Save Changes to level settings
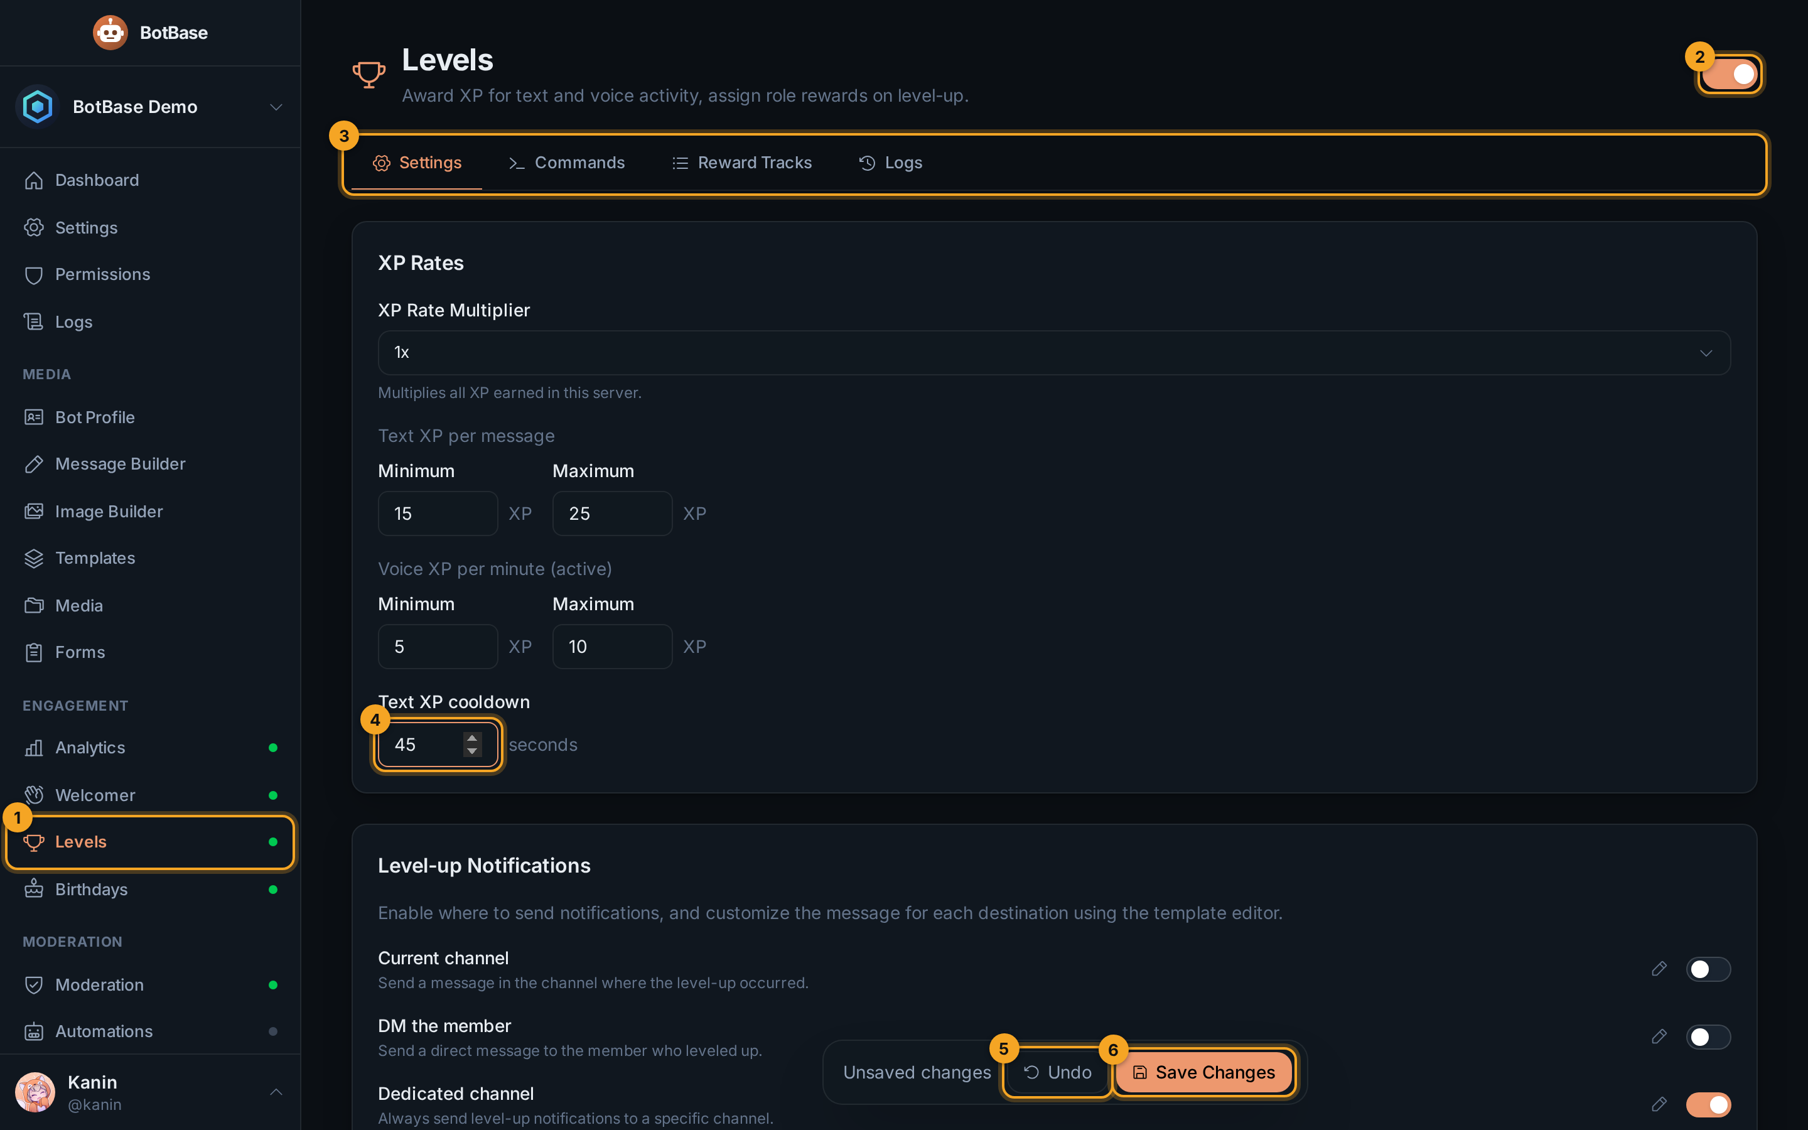This screenshot has width=1808, height=1130. pyautogui.click(x=1203, y=1072)
